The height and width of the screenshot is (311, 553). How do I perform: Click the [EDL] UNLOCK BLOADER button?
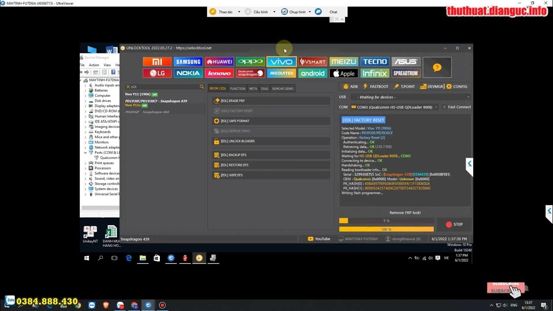pyautogui.click(x=271, y=141)
